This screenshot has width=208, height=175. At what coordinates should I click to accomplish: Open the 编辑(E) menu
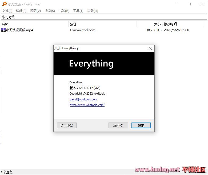click(21, 11)
